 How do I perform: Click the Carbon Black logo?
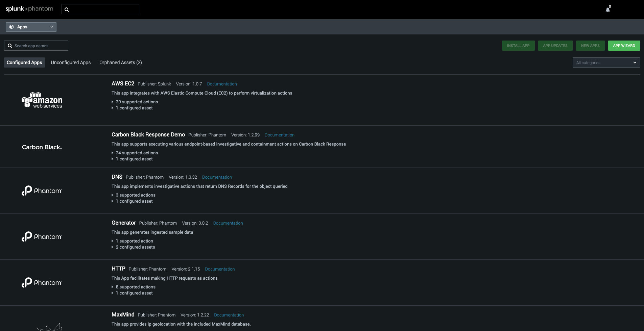42,147
